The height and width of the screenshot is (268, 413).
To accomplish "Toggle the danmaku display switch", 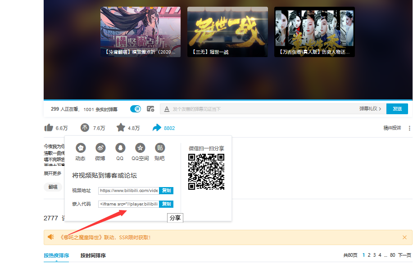I will (x=136, y=109).
